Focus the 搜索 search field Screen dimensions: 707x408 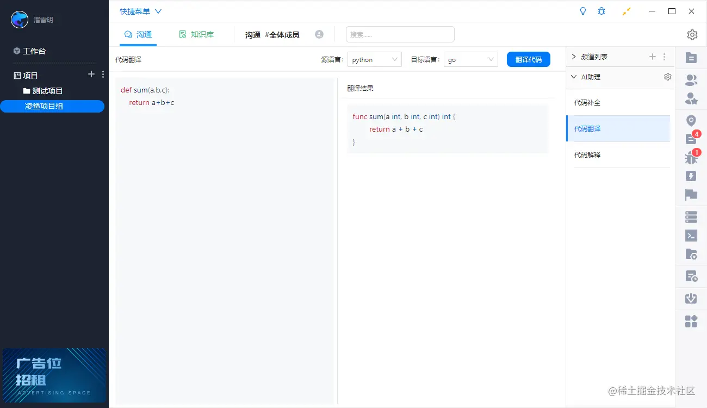[400, 34]
